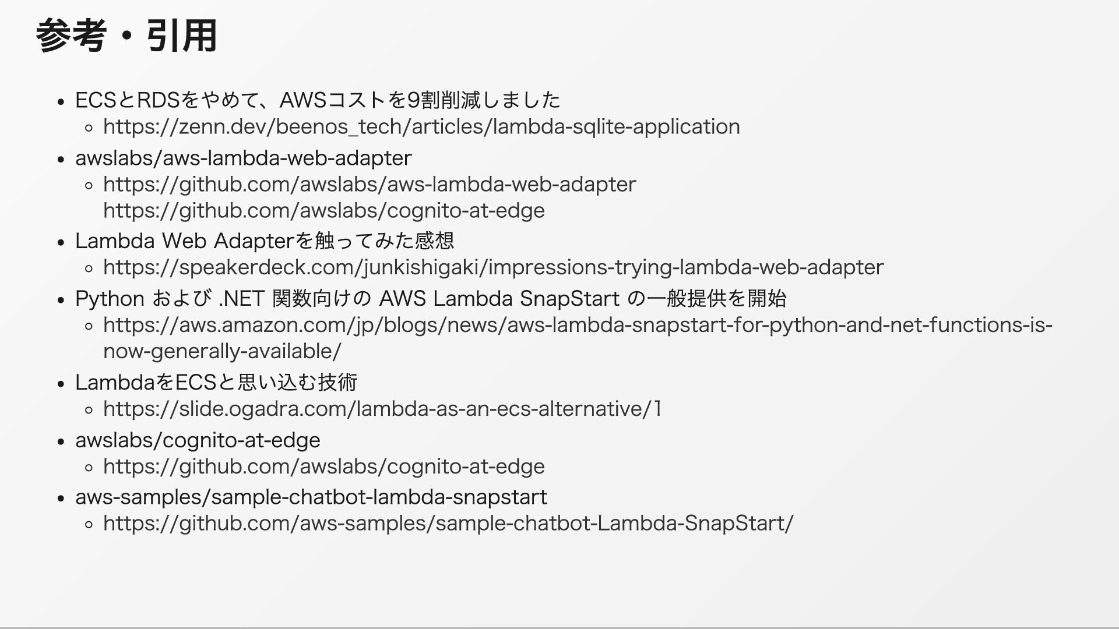
Task: Click the 参考・引用 slide heading
Action: [126, 36]
